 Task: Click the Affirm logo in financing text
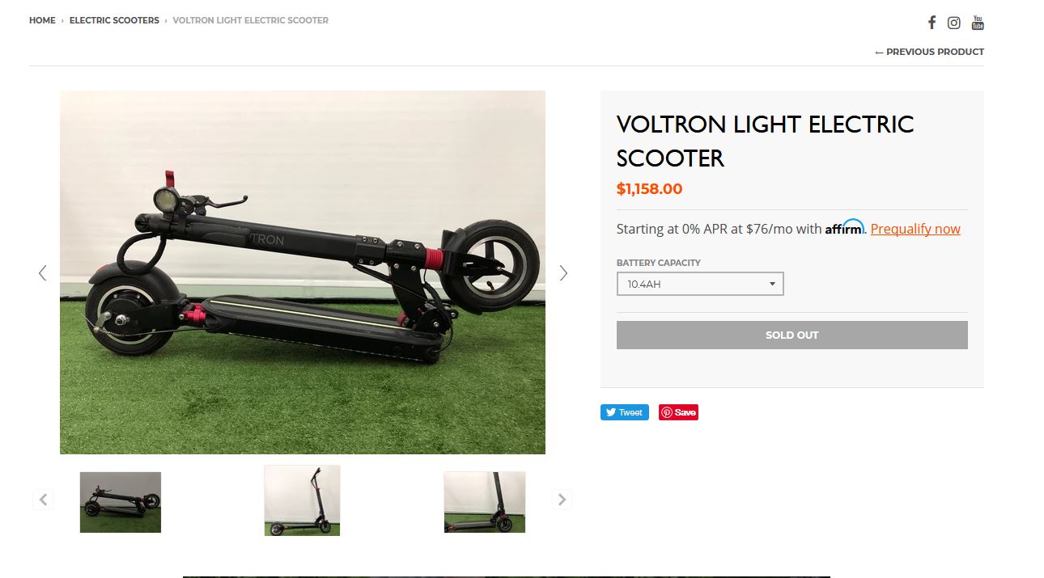845,228
